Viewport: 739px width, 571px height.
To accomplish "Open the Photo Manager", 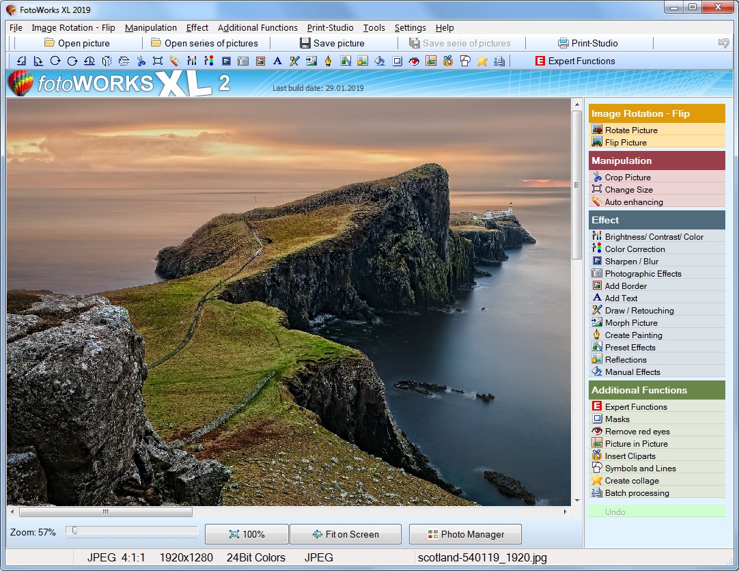I will (x=465, y=534).
